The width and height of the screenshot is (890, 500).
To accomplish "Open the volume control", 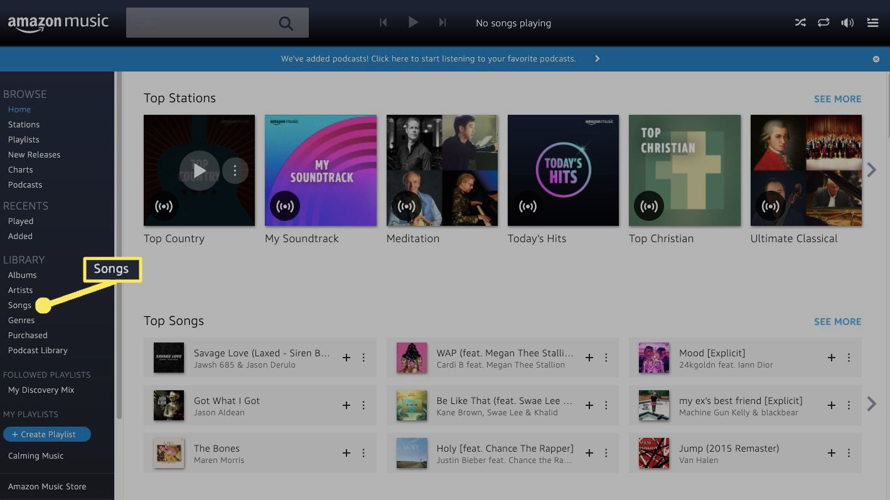I will click(x=847, y=23).
